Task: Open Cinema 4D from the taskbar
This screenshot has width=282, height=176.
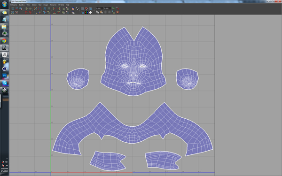Action: (4, 69)
